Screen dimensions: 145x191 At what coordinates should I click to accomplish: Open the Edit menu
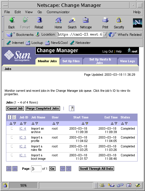tap(18, 12)
